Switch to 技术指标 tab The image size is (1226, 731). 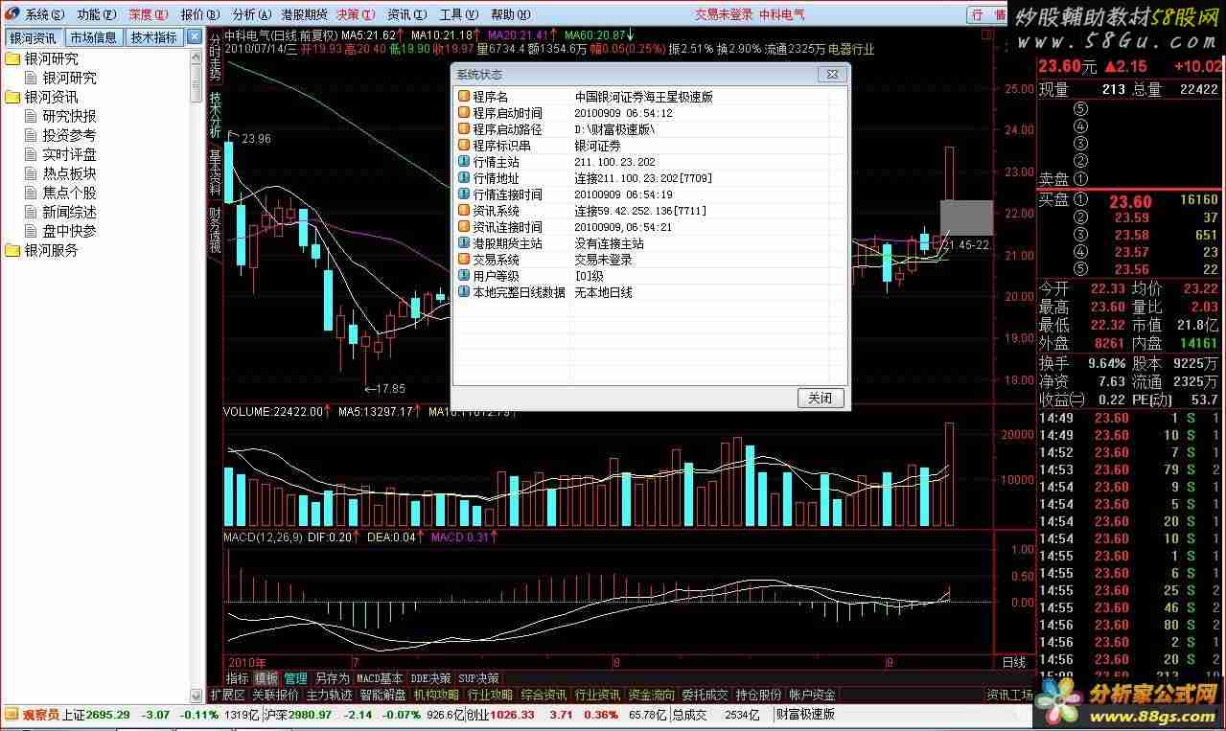pyautogui.click(x=153, y=37)
